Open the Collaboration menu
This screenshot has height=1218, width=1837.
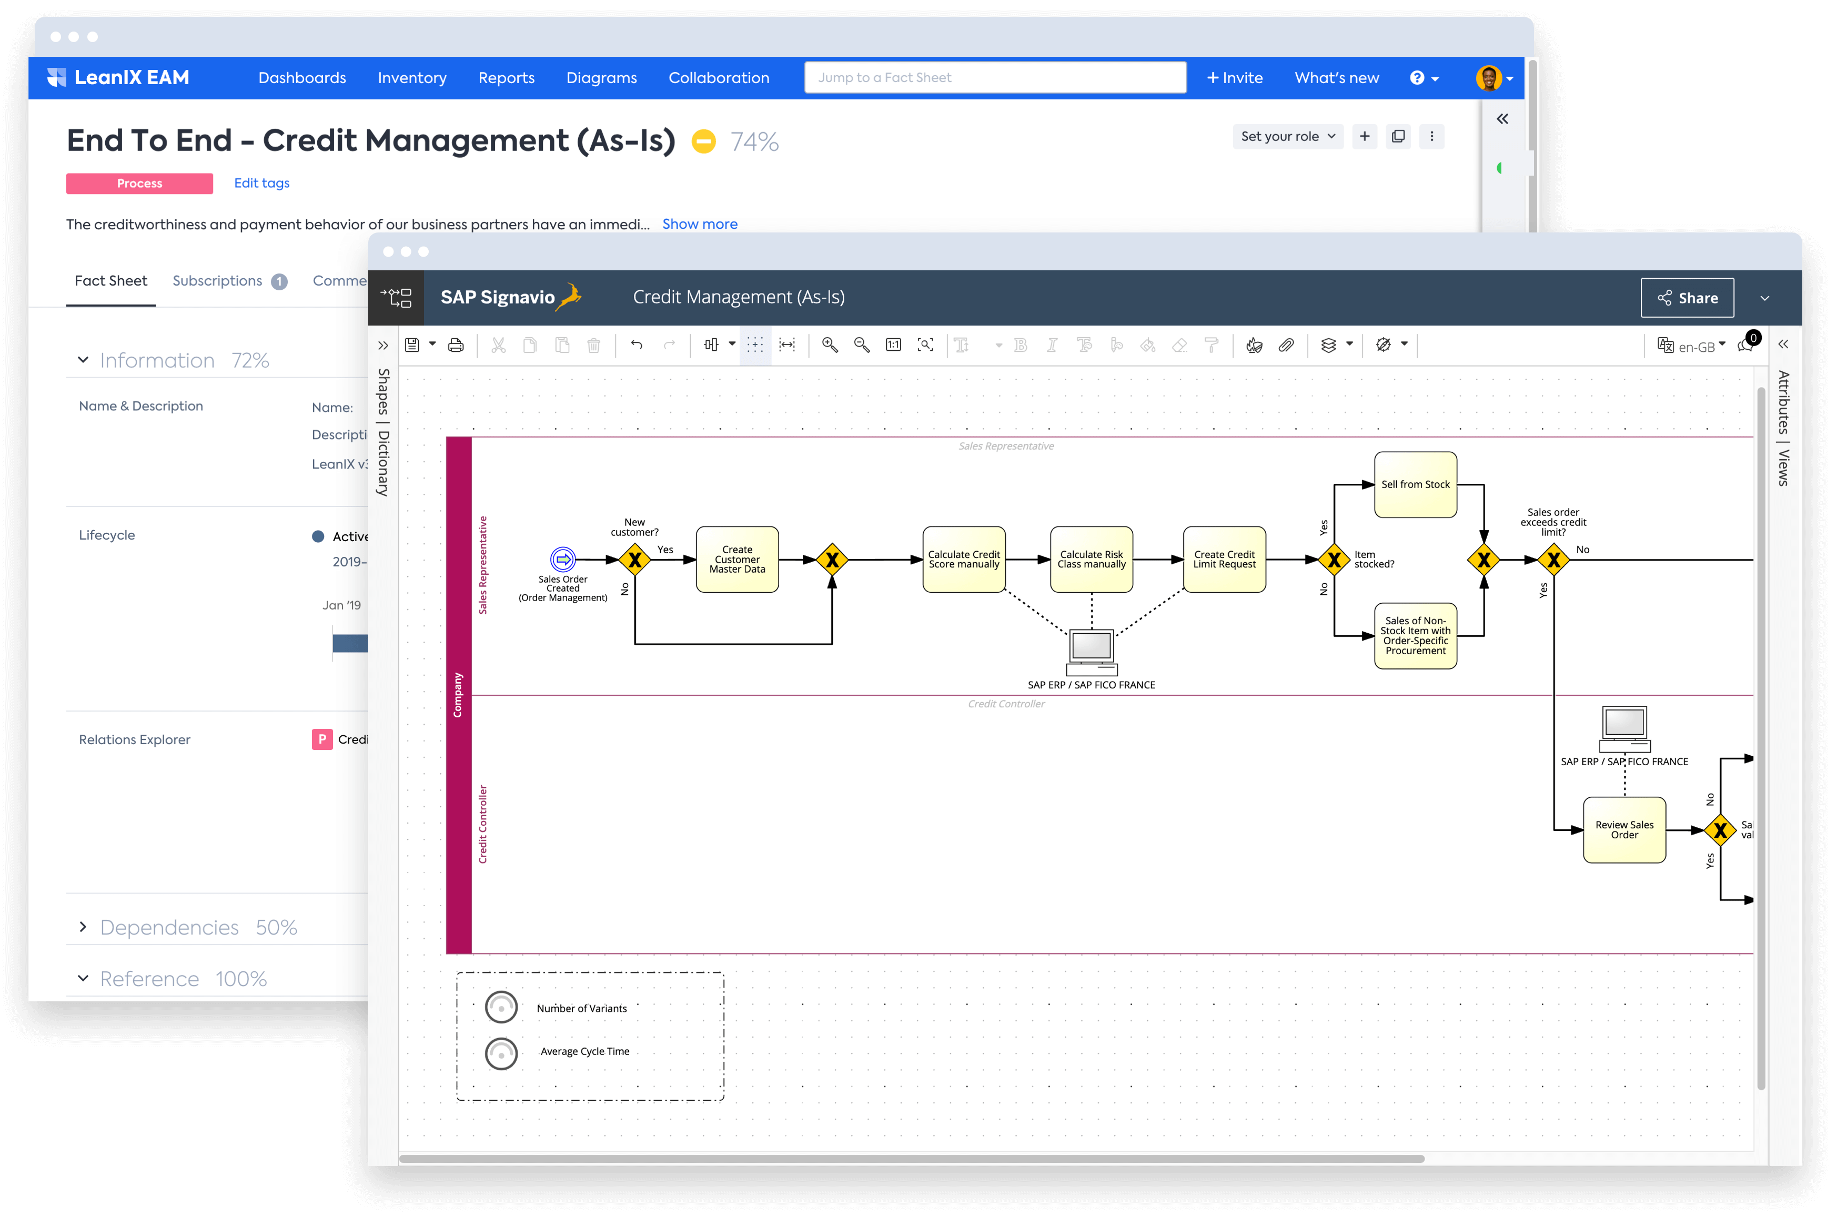(719, 78)
